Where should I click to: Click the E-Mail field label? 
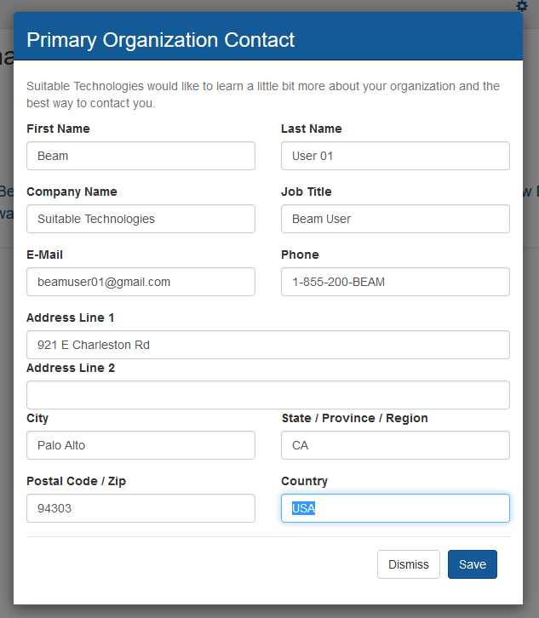pos(44,255)
